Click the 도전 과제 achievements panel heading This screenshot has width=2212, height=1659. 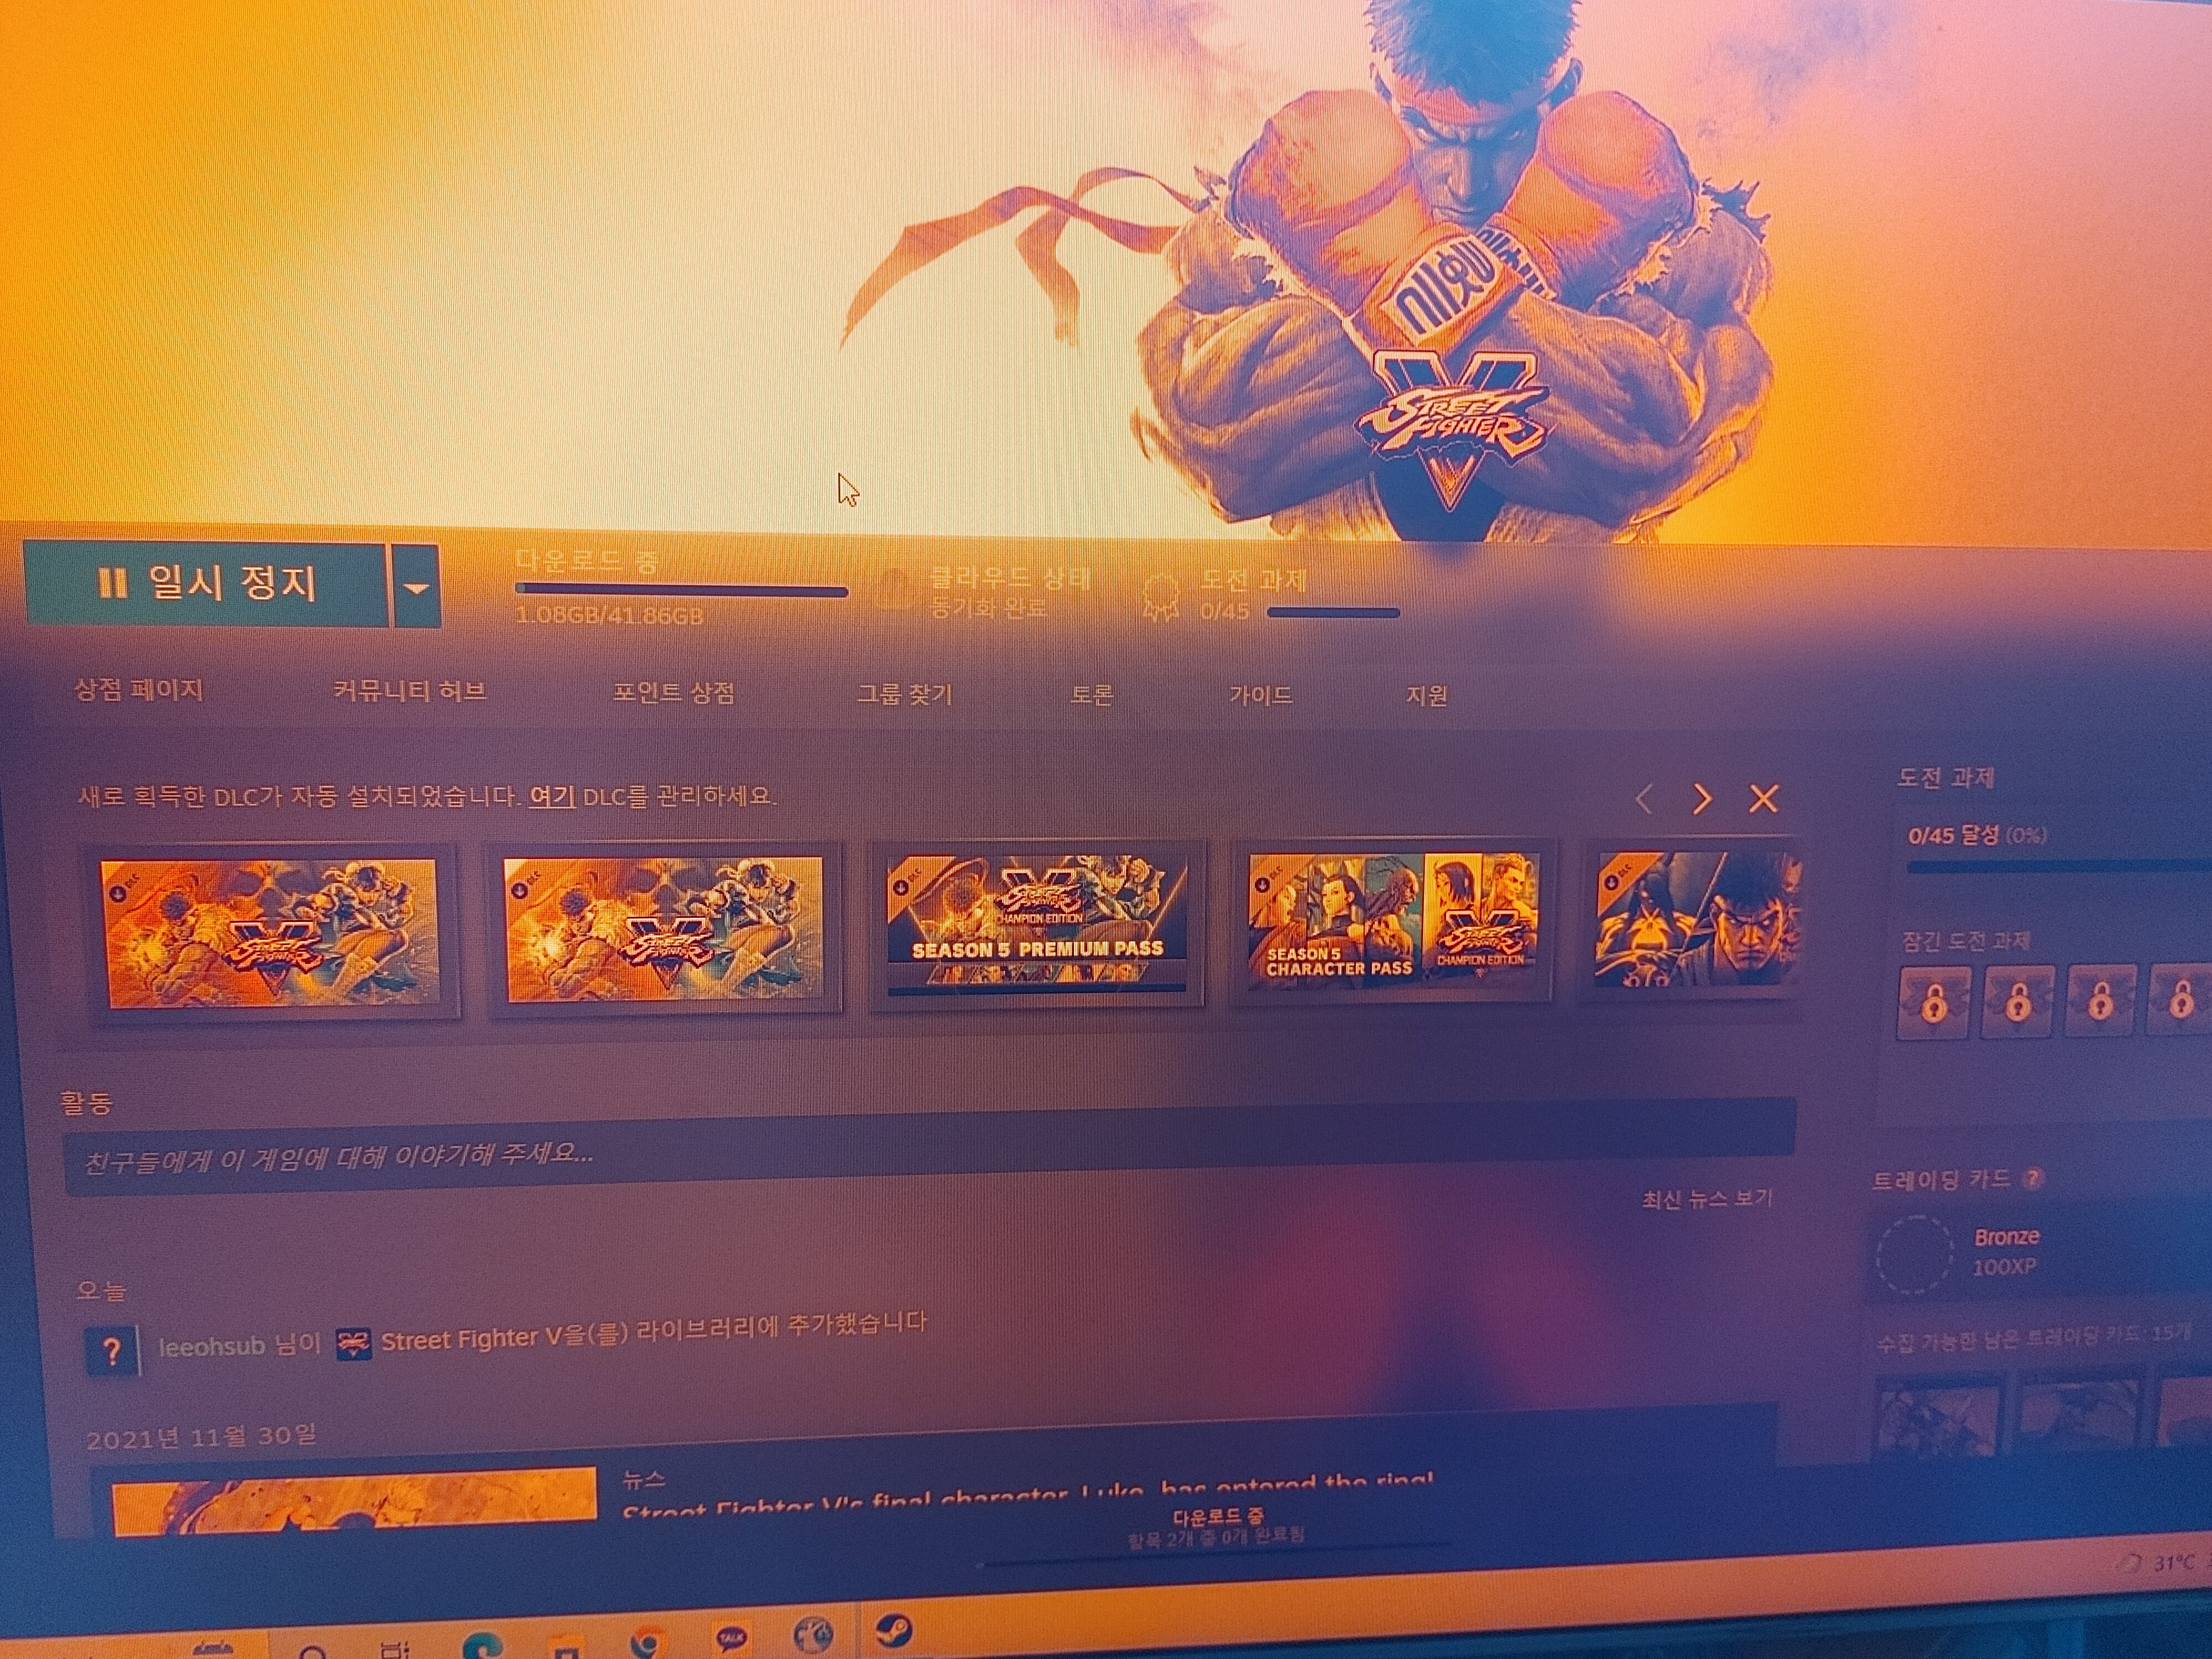click(1945, 778)
